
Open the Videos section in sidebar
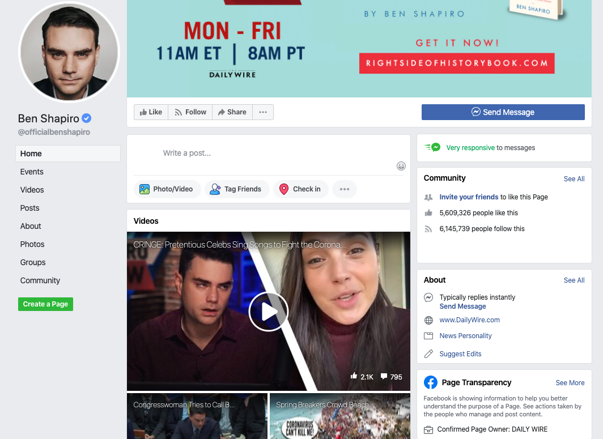point(32,190)
